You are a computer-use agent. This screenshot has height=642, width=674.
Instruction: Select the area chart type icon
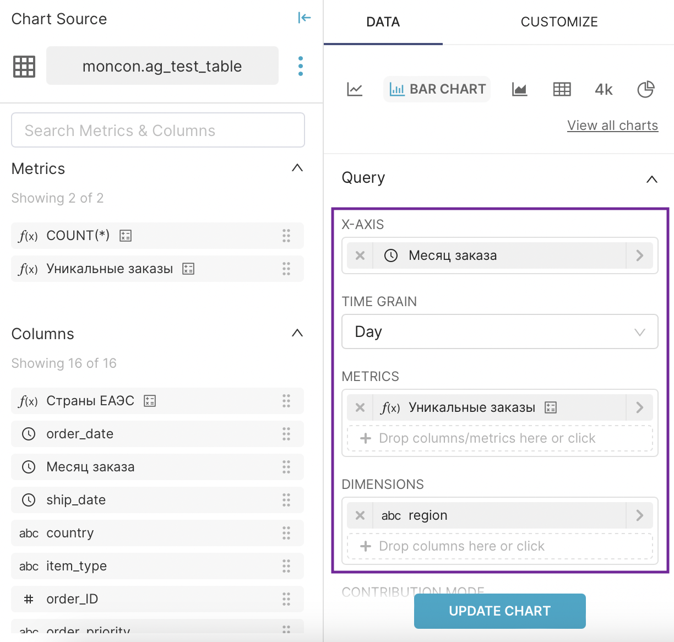[x=519, y=89]
